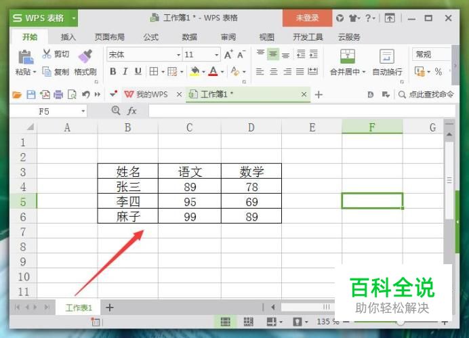
Task: Open the 视图 (View) tab
Action: [x=266, y=37]
